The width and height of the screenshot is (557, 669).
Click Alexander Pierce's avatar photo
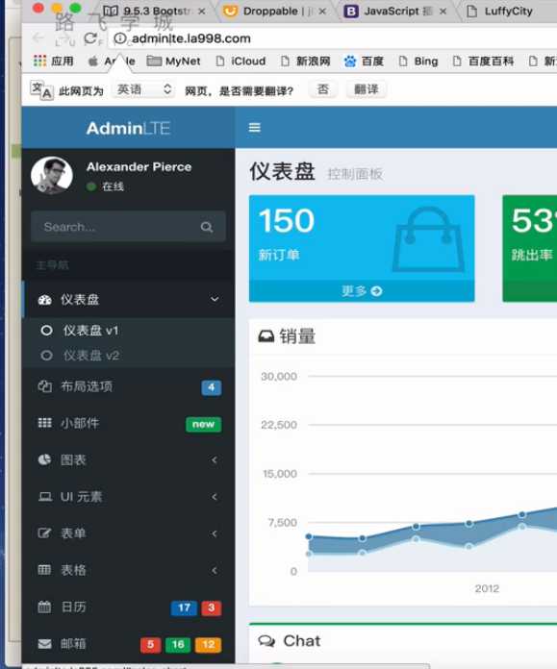pos(52,175)
